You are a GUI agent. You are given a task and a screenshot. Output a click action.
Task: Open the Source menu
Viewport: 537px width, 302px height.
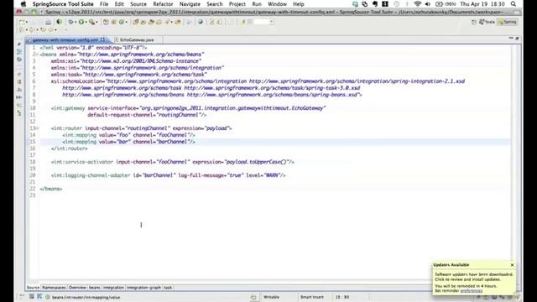[138, 4]
